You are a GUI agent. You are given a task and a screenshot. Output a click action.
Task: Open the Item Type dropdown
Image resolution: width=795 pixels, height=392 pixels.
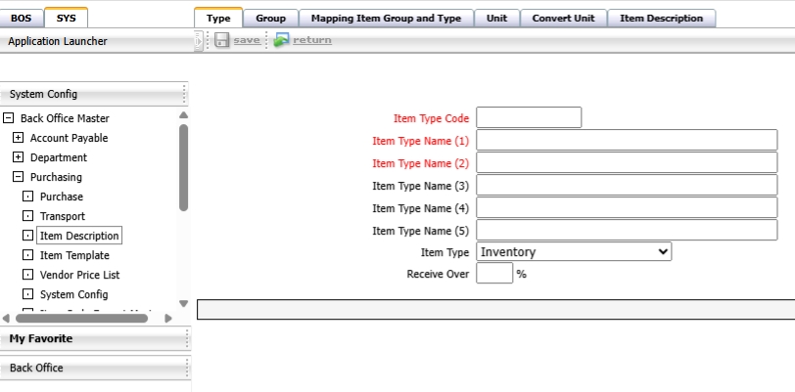(574, 252)
